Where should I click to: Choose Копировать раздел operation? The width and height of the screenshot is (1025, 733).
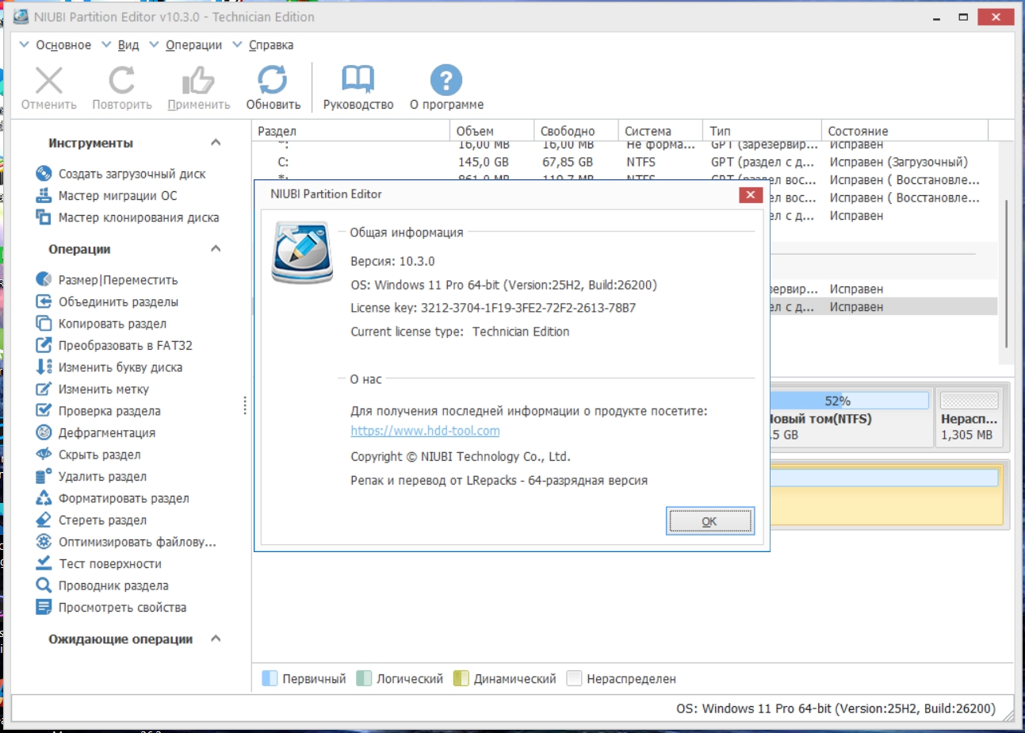(101, 324)
